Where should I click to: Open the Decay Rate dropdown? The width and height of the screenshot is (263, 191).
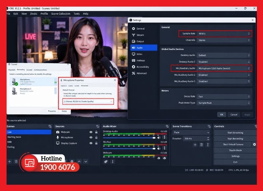pyautogui.click(x=224, y=96)
